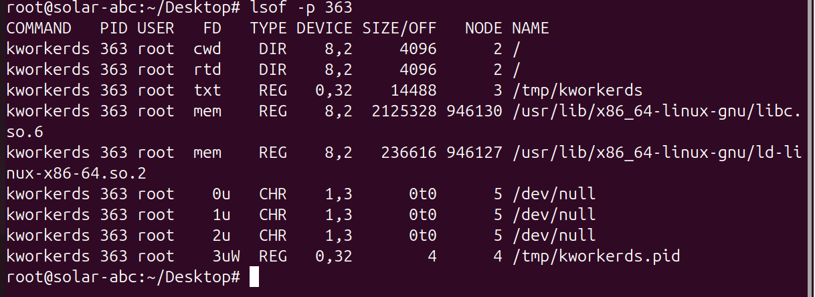
Task: Select the CHR type on the 0u row
Action: click(x=273, y=195)
